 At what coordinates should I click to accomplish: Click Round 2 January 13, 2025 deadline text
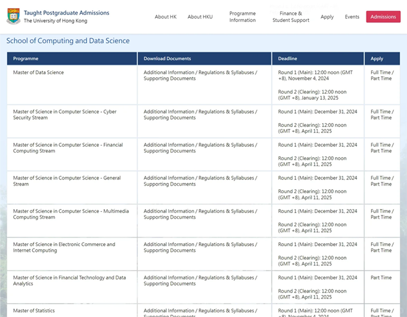pyautogui.click(x=312, y=95)
